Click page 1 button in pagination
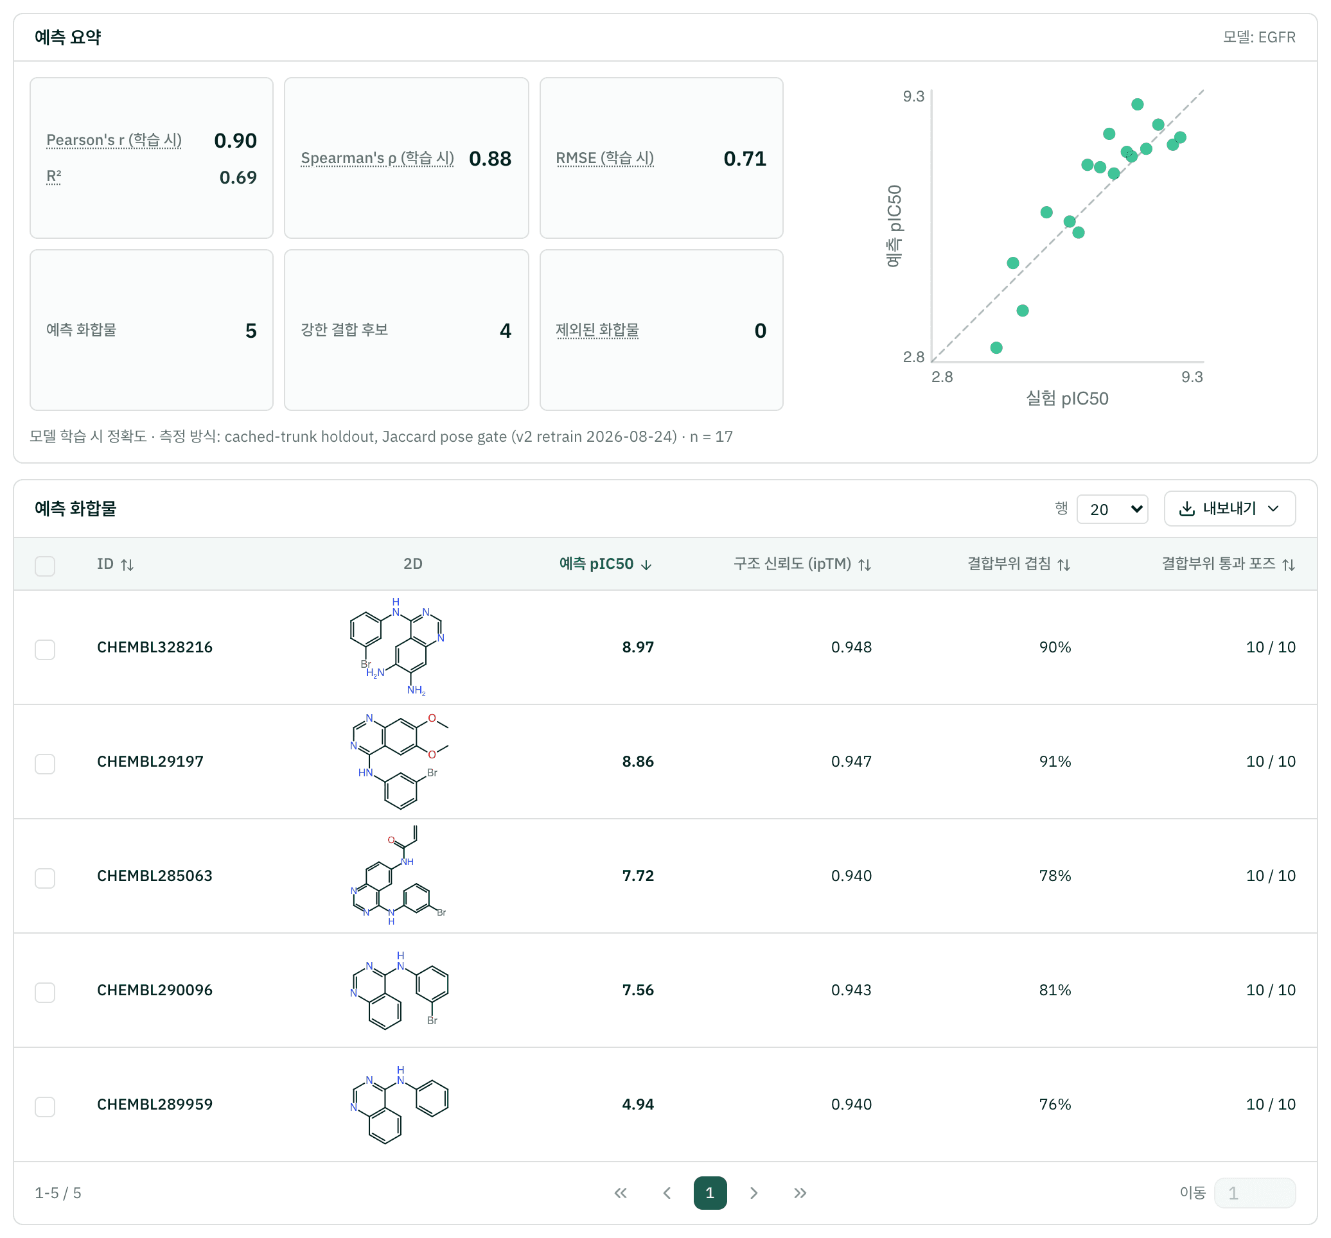 [x=710, y=1193]
